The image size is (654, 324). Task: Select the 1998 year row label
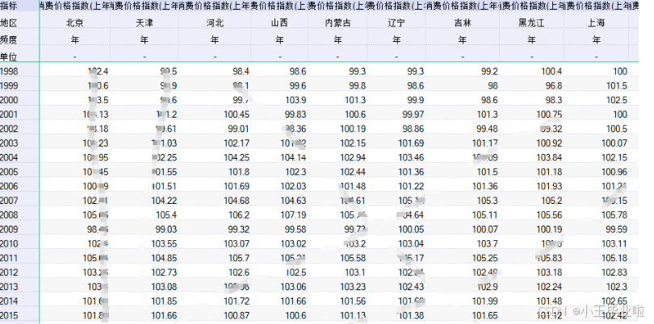point(9,71)
